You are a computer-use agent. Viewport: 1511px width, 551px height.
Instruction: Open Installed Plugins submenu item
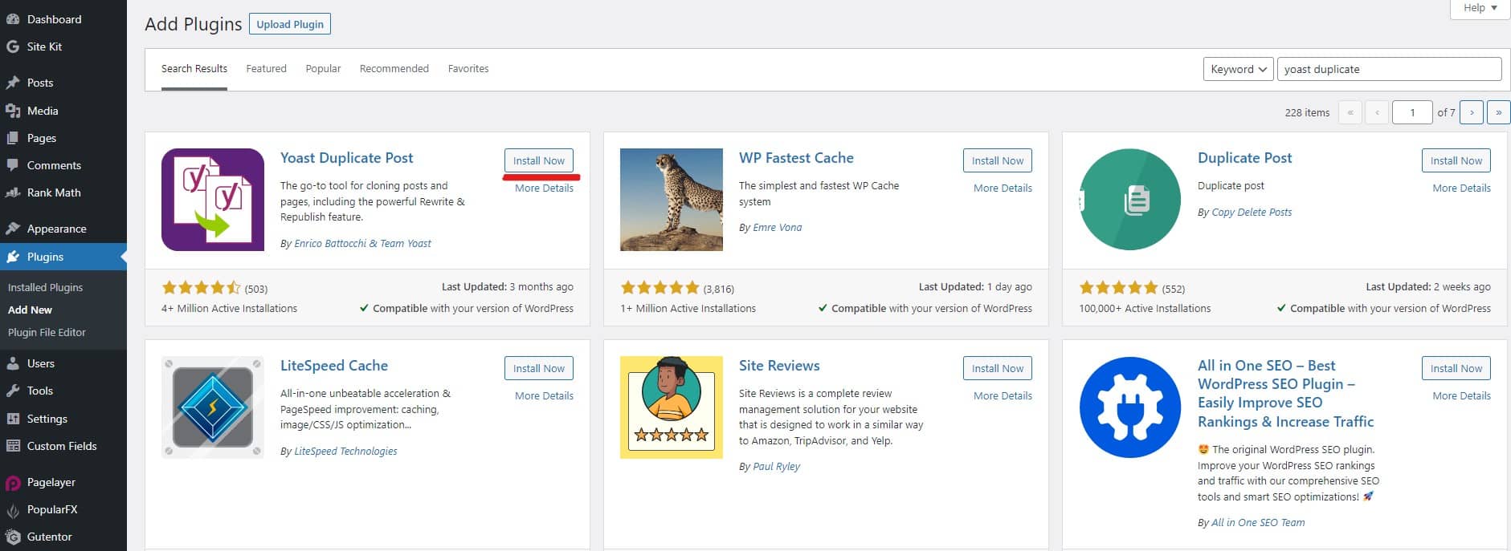pos(46,287)
